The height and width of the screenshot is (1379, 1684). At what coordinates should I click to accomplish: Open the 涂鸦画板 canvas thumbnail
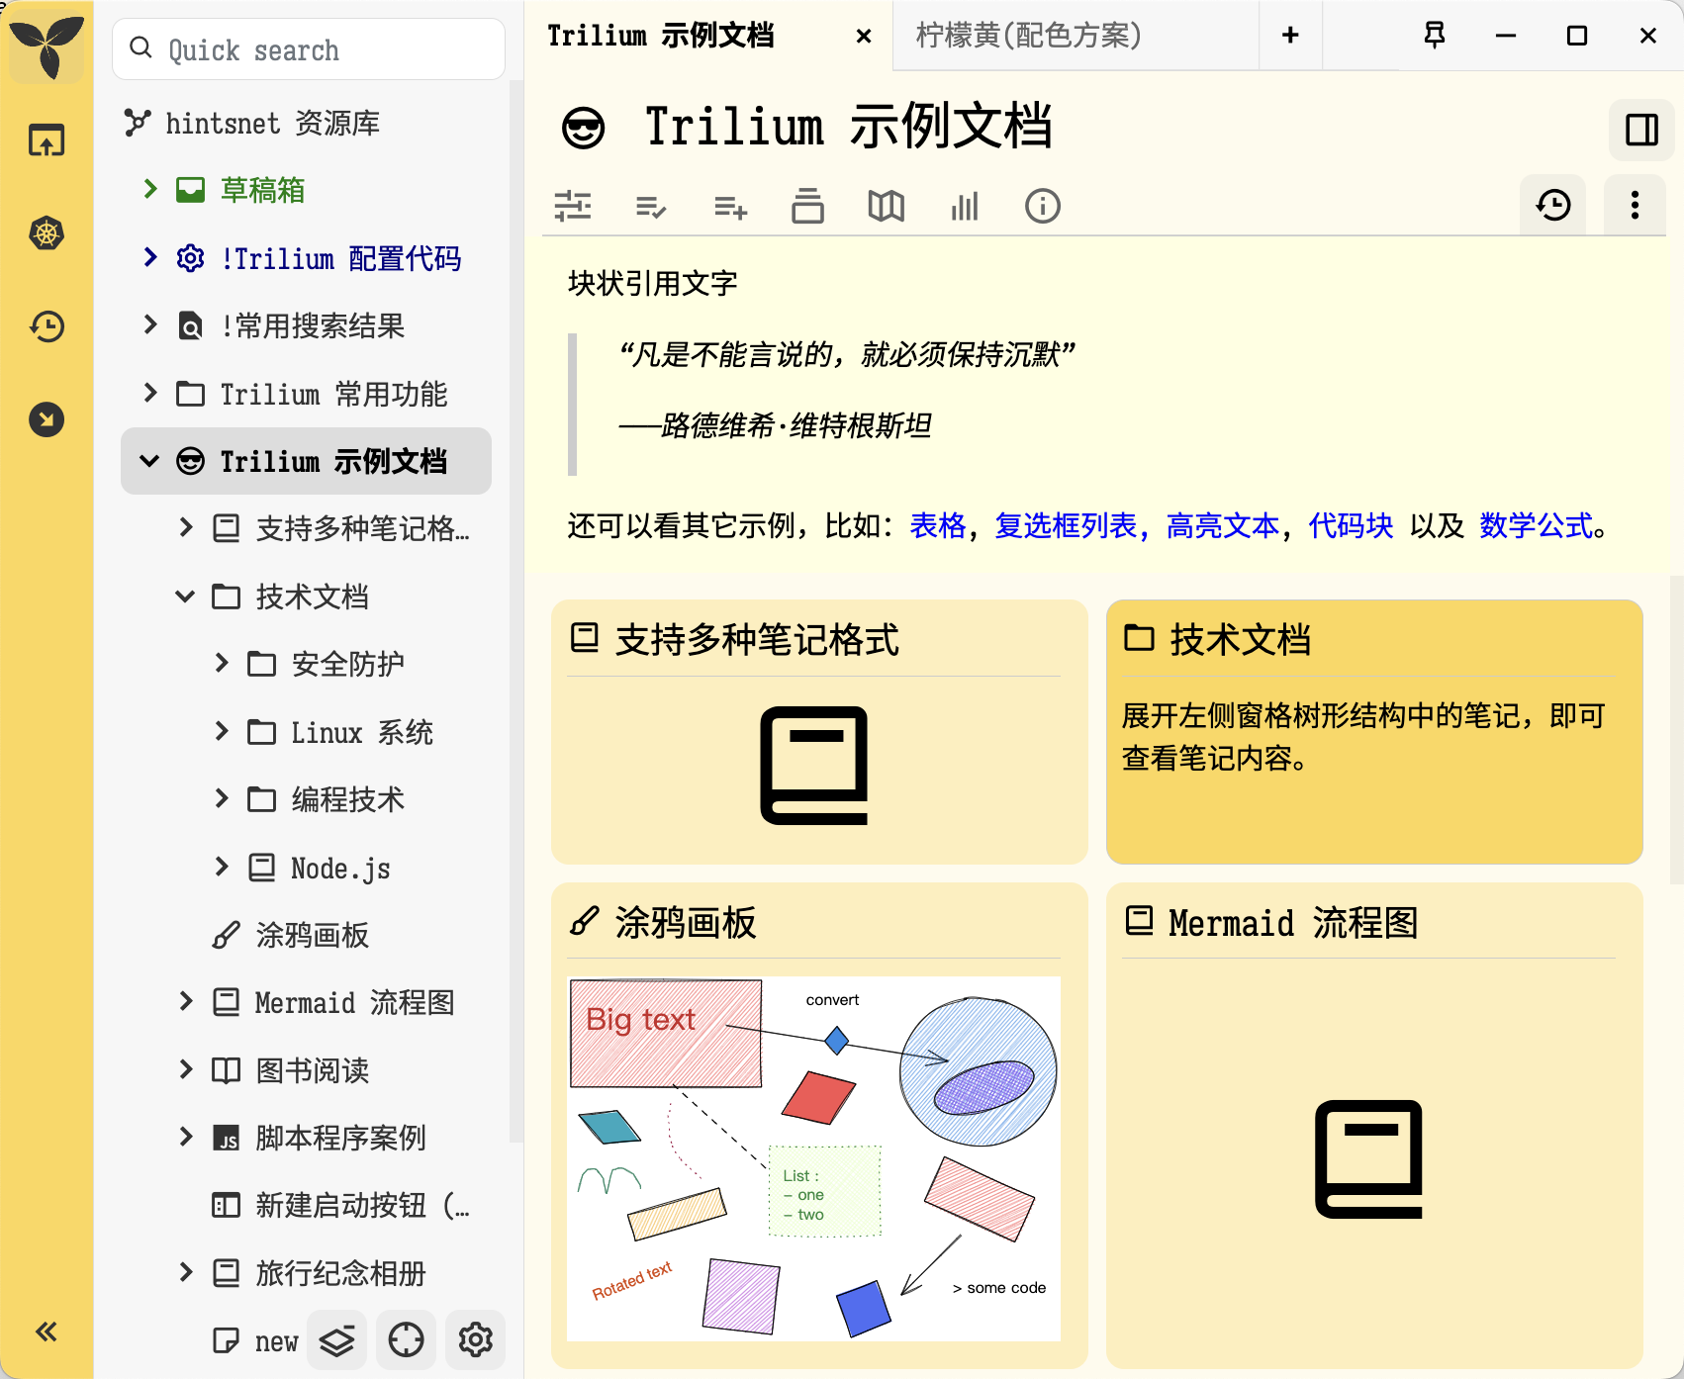[813, 1158]
